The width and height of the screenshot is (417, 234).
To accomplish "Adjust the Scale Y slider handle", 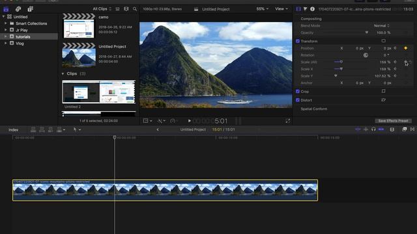I will (x=336, y=75).
